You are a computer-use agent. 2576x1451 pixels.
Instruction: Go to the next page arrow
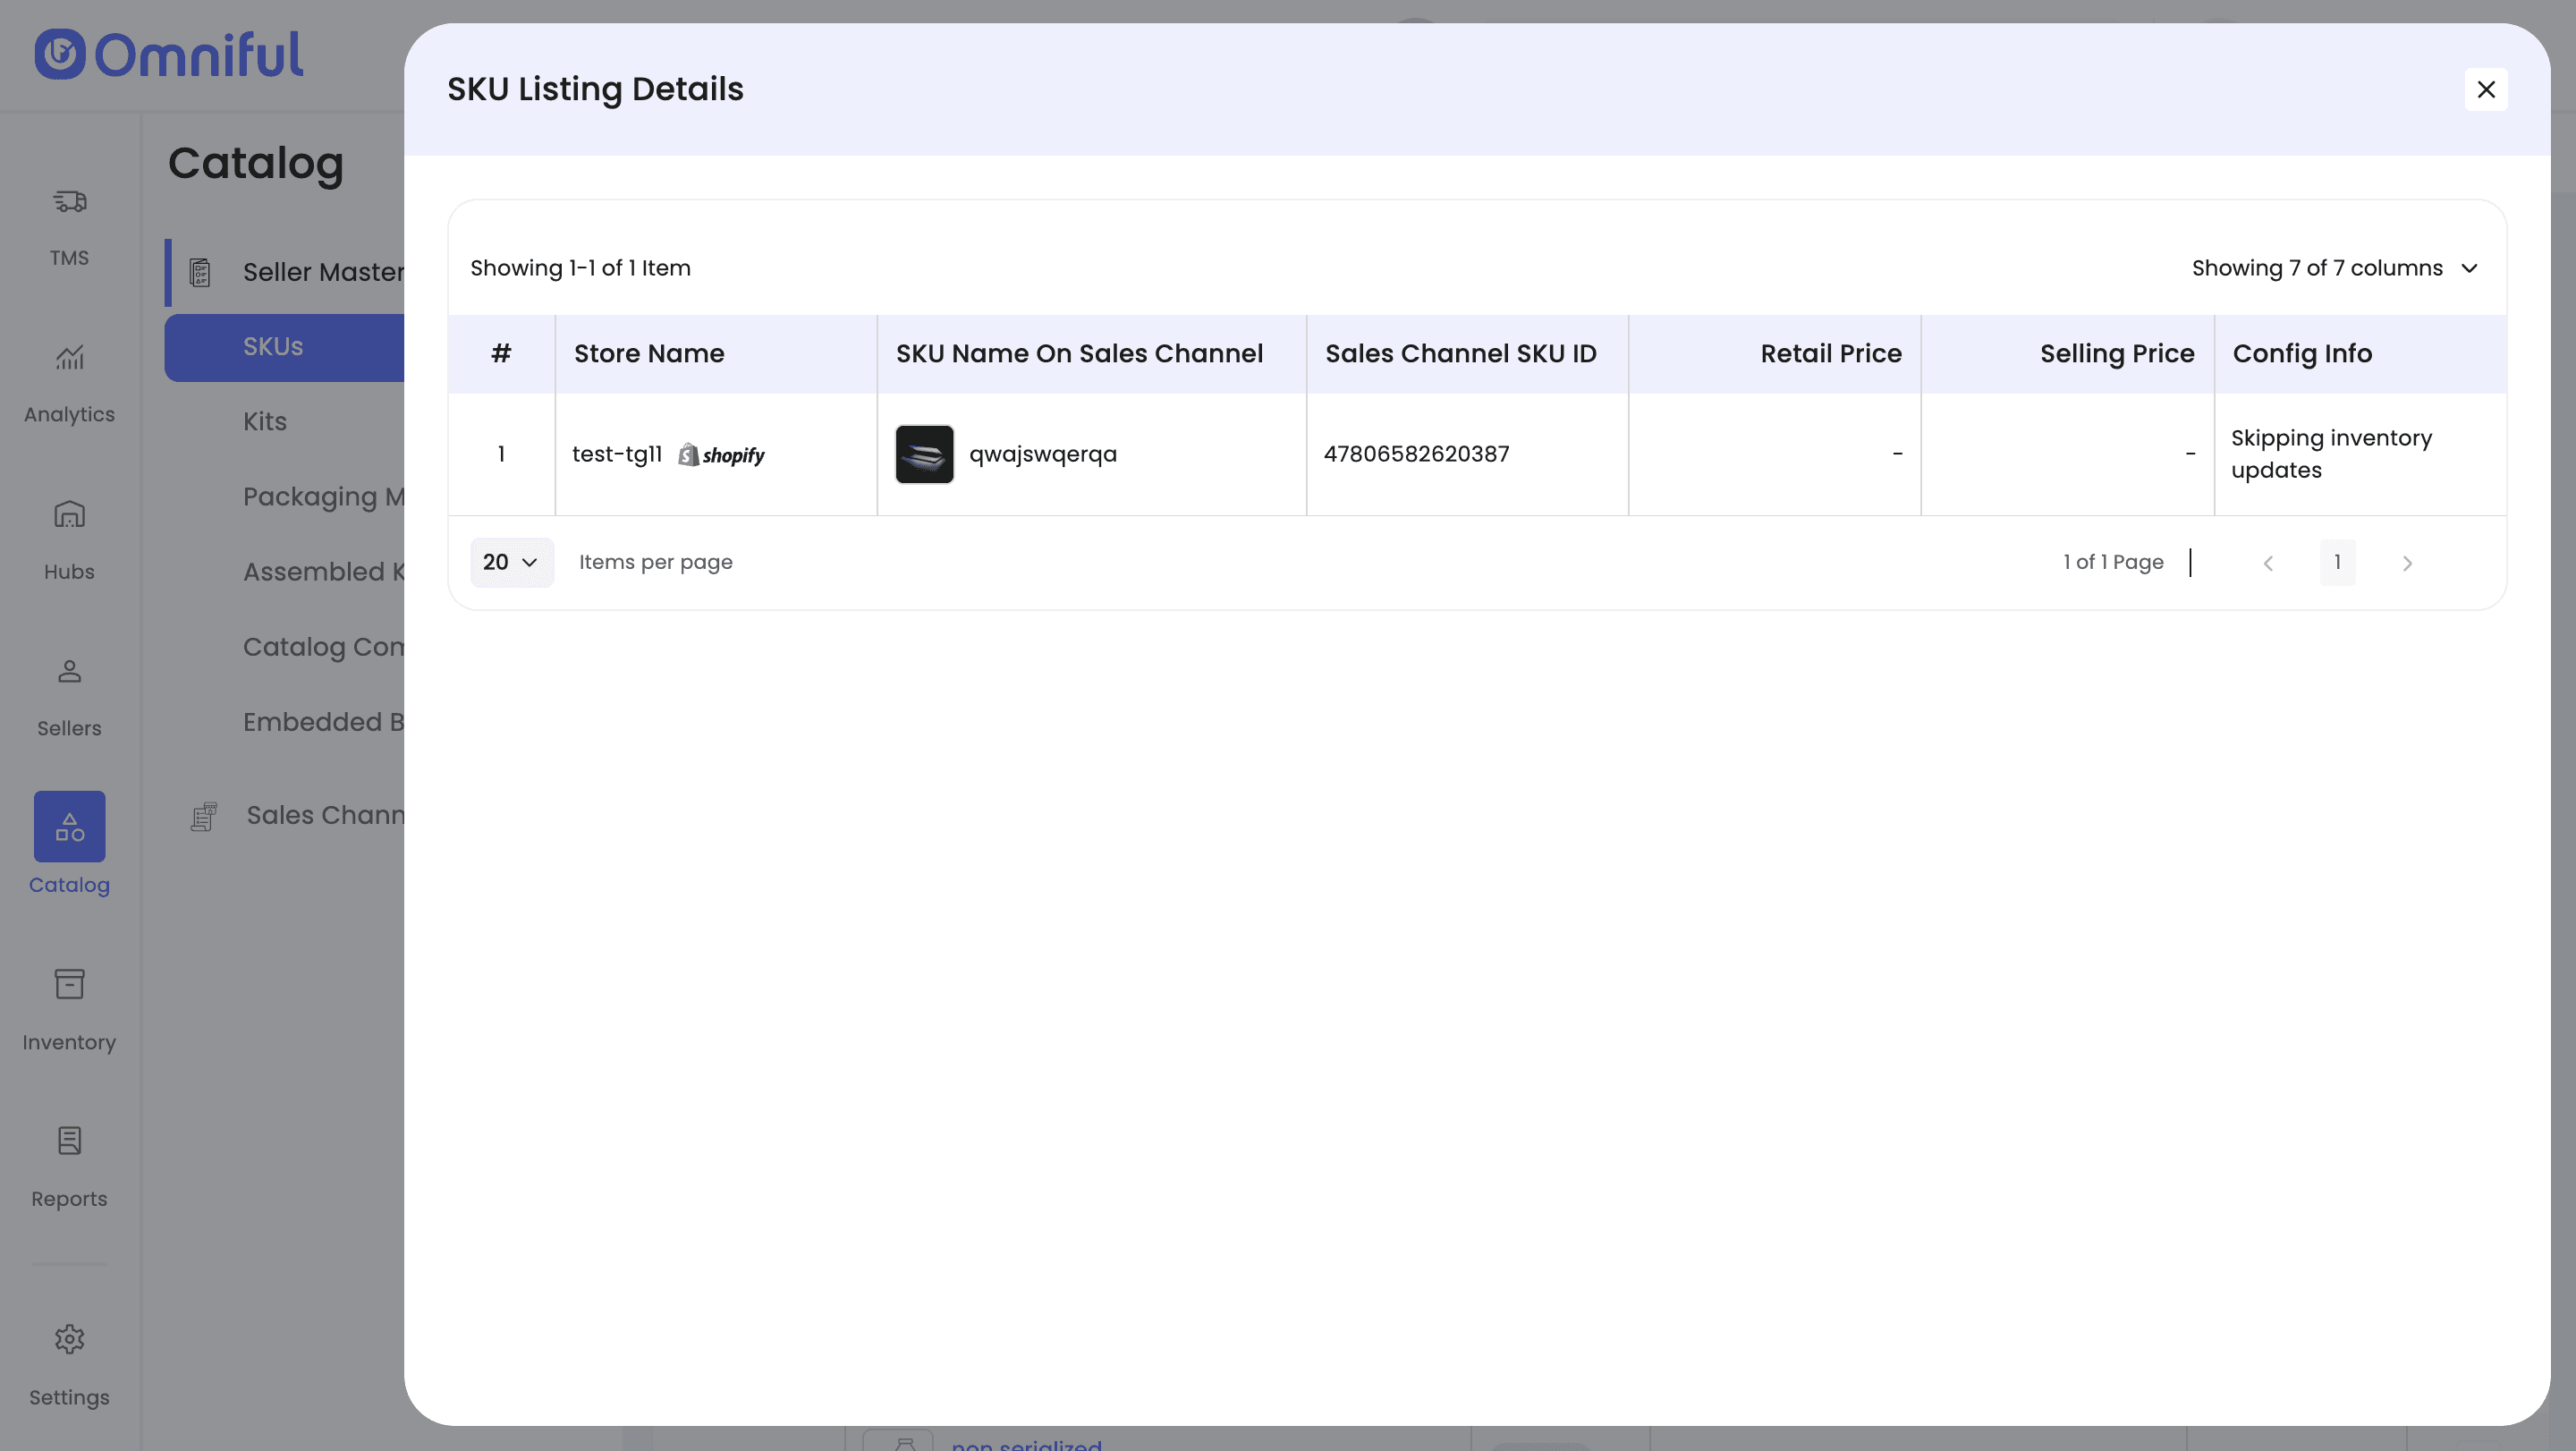point(2407,563)
